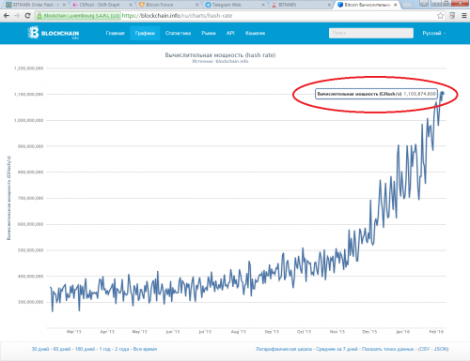Download chart data as CSV
Viewport: 470px width, 361px height.
[x=425, y=349]
